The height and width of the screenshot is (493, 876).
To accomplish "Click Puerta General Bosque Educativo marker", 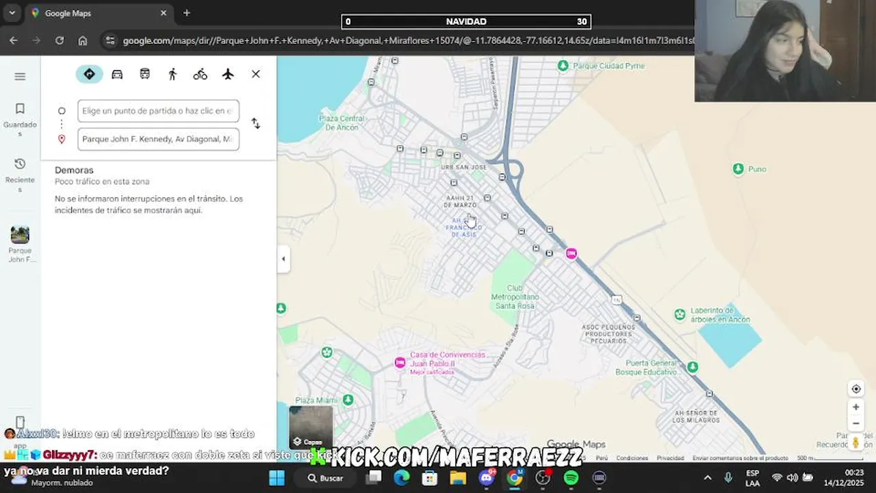I will 693,367.
